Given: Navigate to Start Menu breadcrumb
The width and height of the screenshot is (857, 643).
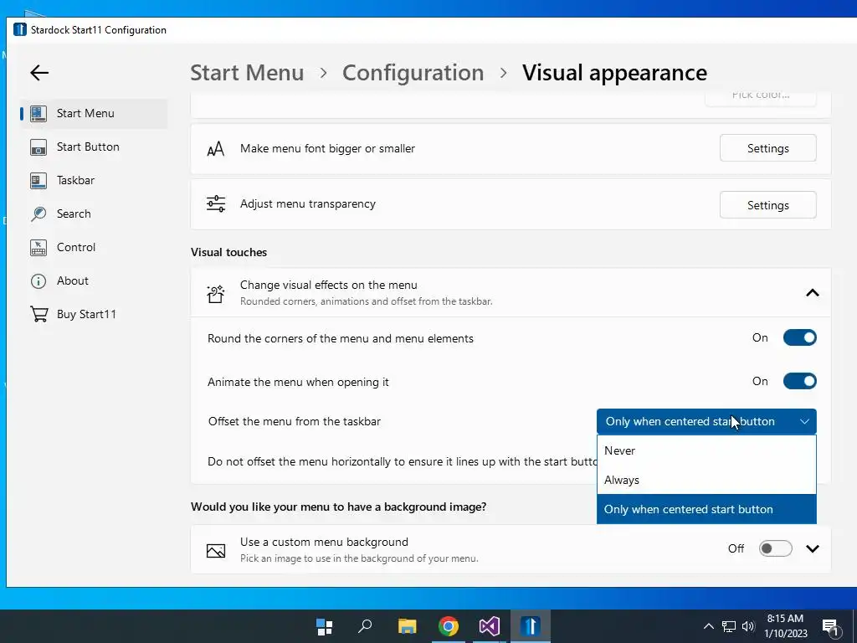Looking at the screenshot, I should (x=247, y=73).
